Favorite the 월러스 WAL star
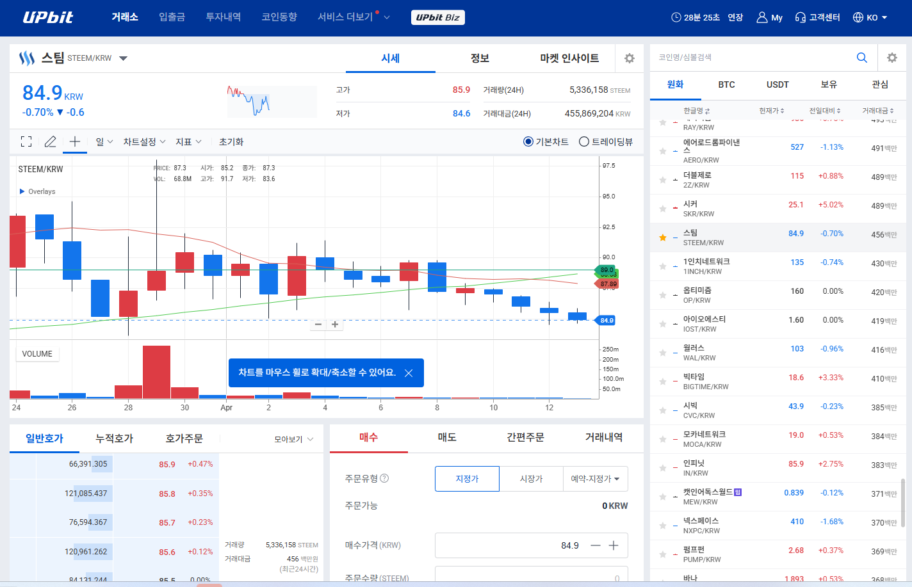 coord(663,353)
